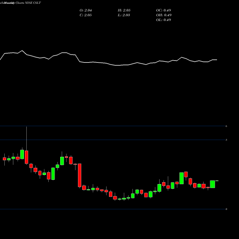Click the open price value O: 2.04
Viewport: 239px width, 239px height.
86,11
